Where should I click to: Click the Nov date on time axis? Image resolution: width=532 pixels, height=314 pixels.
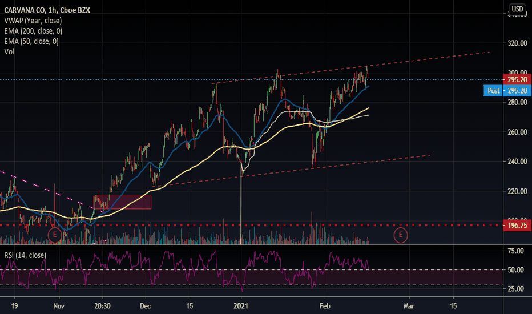click(x=59, y=306)
